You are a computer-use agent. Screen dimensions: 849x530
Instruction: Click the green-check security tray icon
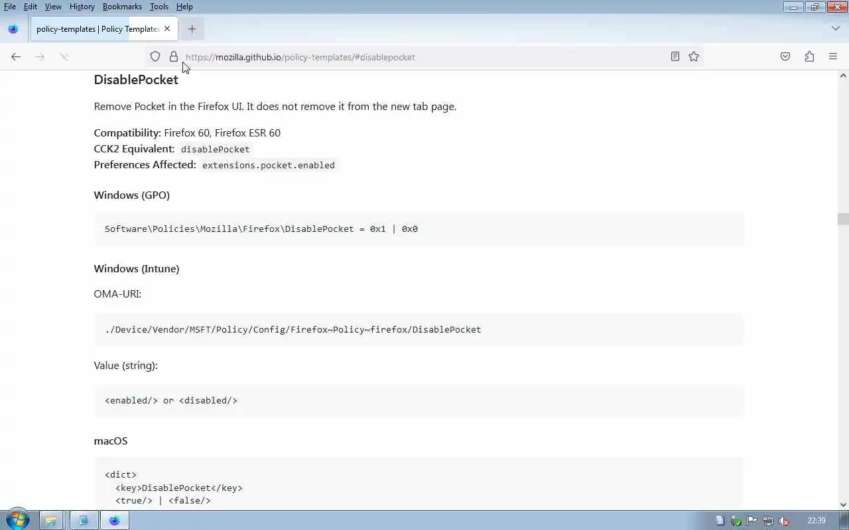pyautogui.click(x=736, y=521)
